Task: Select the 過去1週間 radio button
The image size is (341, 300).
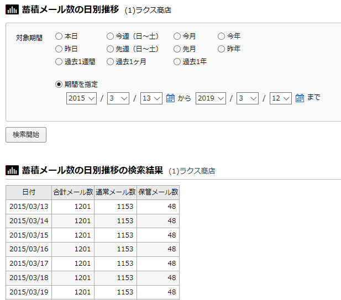Action: pos(59,62)
